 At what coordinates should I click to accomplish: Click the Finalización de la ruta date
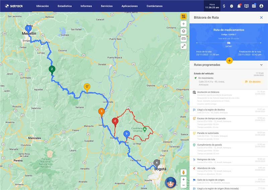click(250, 54)
